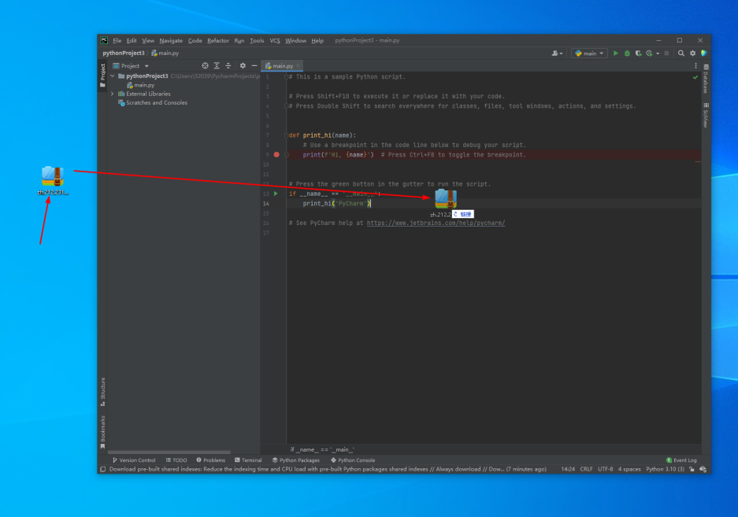This screenshot has height=517, width=738.
Task: Open the Version Control tool window
Action: 134,460
